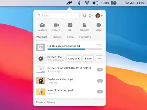
Task: Open notifications bell icon
Action: pos(85,16)
